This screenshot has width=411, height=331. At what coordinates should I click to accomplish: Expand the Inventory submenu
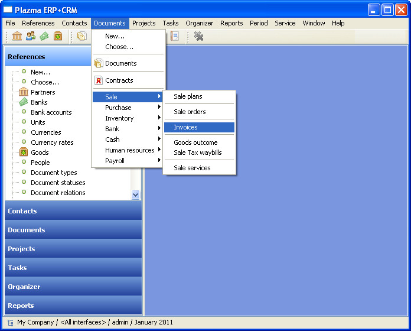[x=119, y=118]
